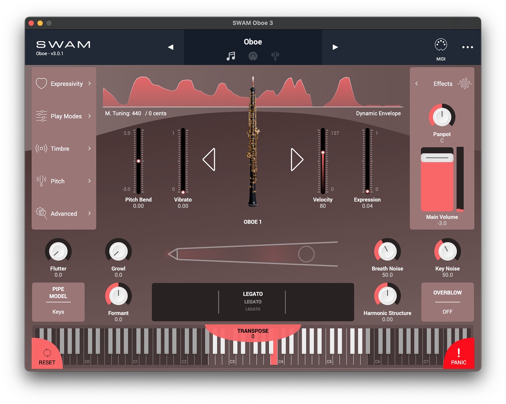
Task: Click the SWAM logo
Action: 63,44
